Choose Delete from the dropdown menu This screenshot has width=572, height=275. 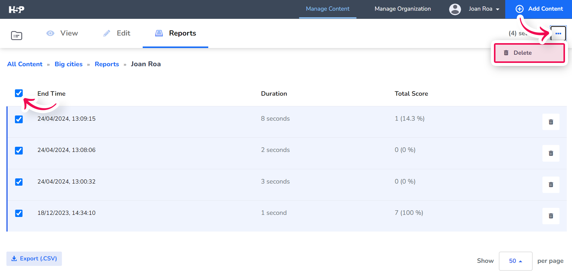click(530, 53)
